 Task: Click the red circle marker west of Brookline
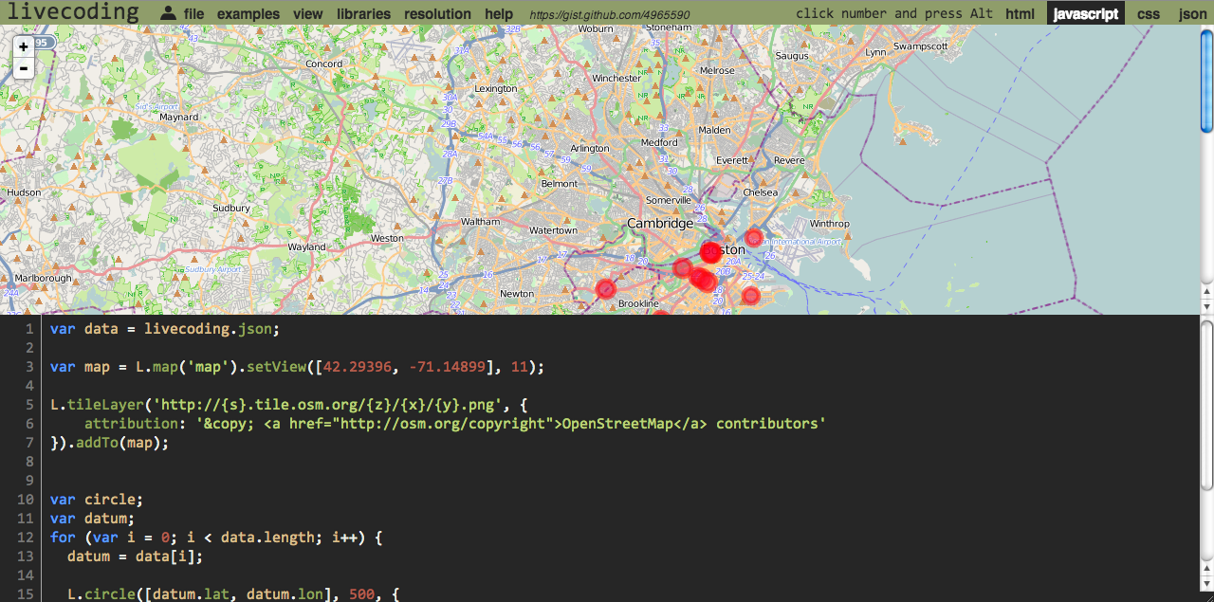tap(605, 289)
